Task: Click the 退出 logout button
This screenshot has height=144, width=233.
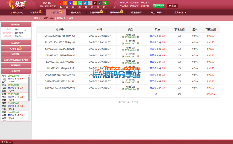Action: [x=172, y=6]
